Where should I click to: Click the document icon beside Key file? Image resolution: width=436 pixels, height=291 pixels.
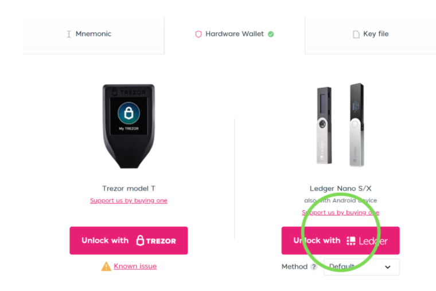coord(356,34)
